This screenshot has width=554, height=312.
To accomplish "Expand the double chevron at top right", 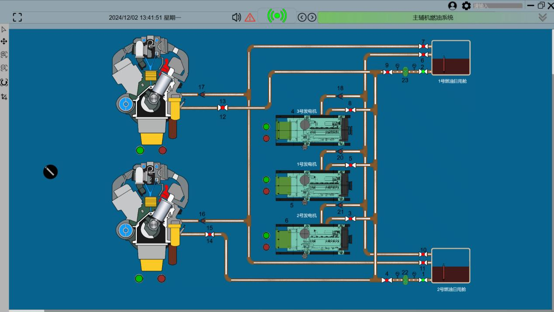I will coord(543,17).
